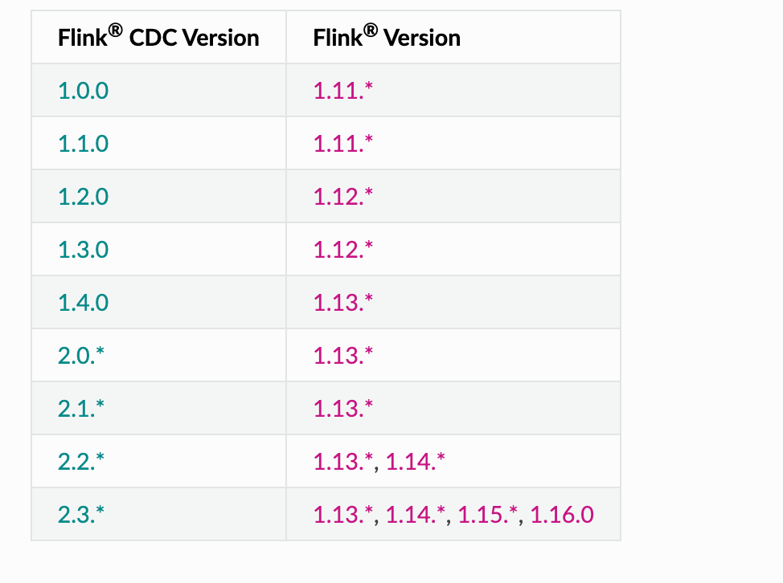This screenshot has width=783, height=583.
Task: Select the 2.2.* CDC version link
Action: pyautogui.click(x=81, y=461)
